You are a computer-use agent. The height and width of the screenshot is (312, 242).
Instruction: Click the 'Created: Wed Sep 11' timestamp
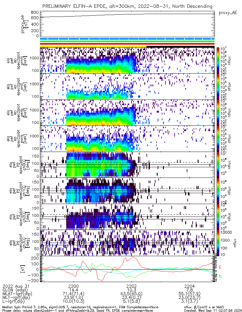pyautogui.click(x=213, y=310)
